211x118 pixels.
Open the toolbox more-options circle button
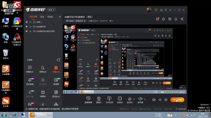(58, 60)
